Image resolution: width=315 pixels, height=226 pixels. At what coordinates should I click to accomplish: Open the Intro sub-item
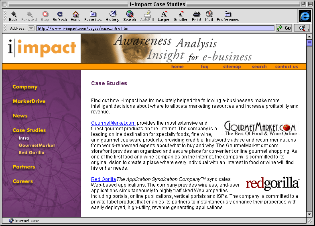[24, 138]
